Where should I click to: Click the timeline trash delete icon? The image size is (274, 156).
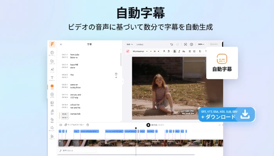(x=88, y=125)
